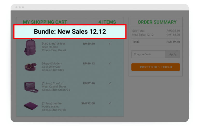Open the Unisex Style Hoodie item

click(54, 47)
